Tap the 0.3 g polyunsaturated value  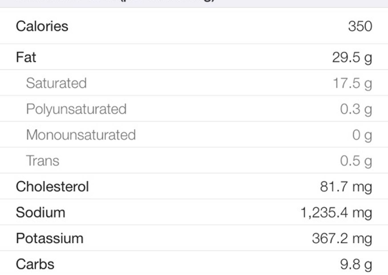[356, 110]
